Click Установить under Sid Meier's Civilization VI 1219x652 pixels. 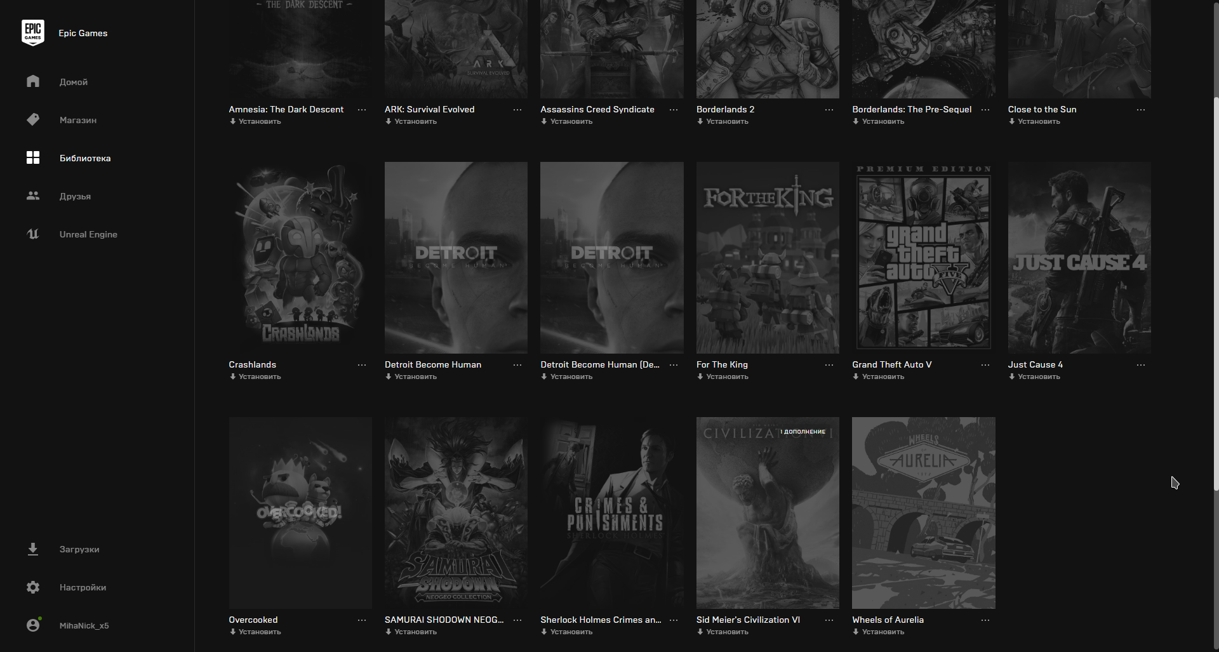point(723,632)
